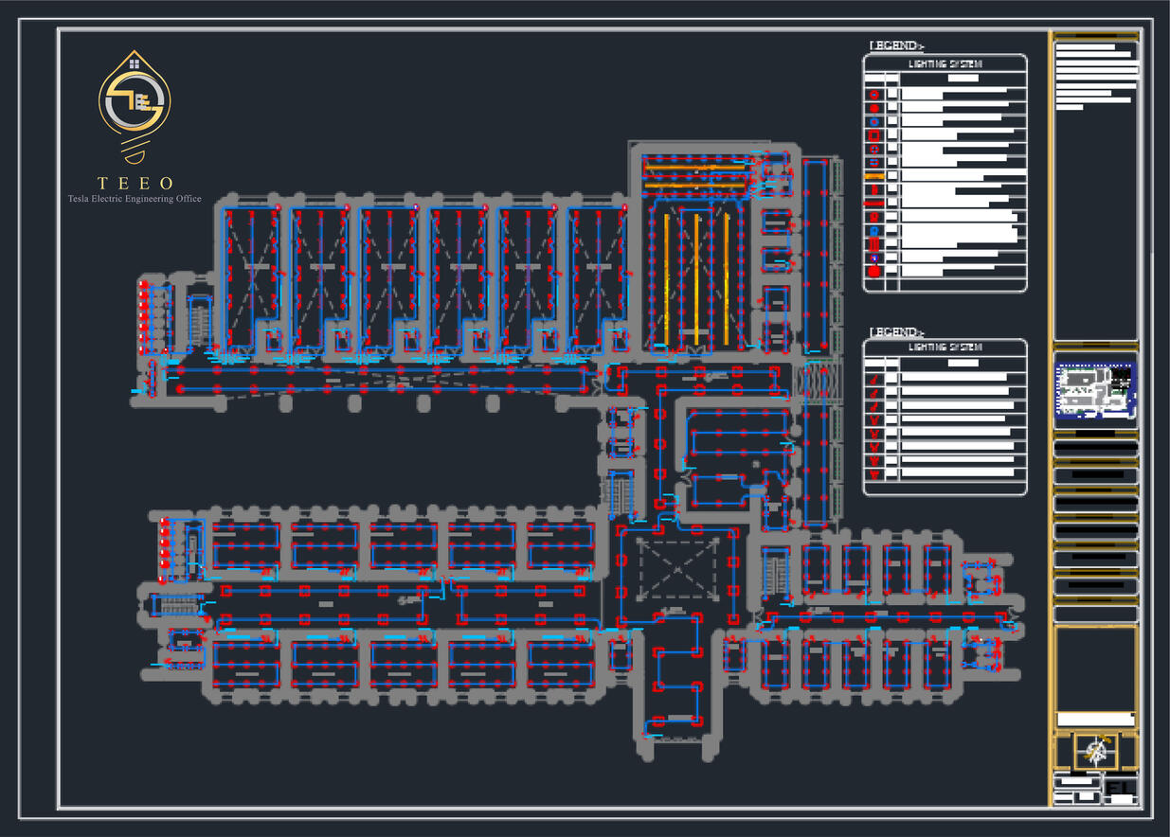Select the large solid red circle legend symbol
Screen dimensions: 1170x837
[874, 271]
